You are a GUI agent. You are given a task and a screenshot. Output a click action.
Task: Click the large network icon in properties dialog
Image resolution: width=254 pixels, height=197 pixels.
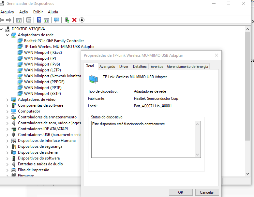click(x=93, y=79)
